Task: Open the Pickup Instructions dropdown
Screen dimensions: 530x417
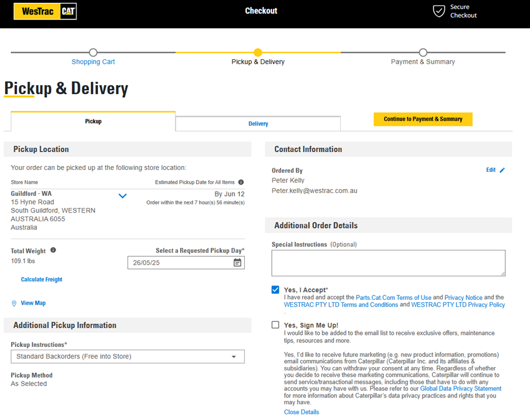Action: point(128,357)
